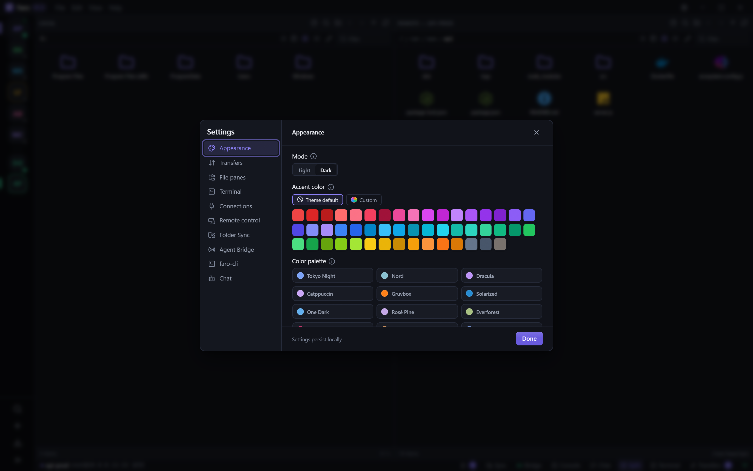Pick the brownish-gray swatch ending the last row
The height and width of the screenshot is (471, 753).
pos(500,244)
